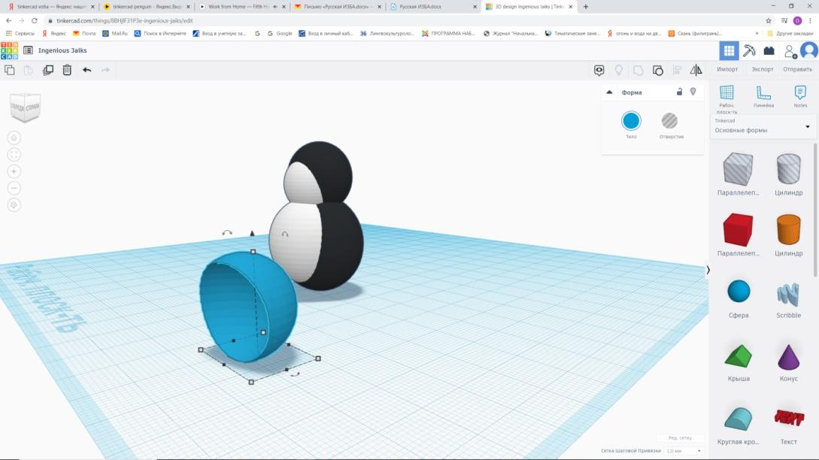Switch to the tinkercad penguin browser tab

coord(146,7)
